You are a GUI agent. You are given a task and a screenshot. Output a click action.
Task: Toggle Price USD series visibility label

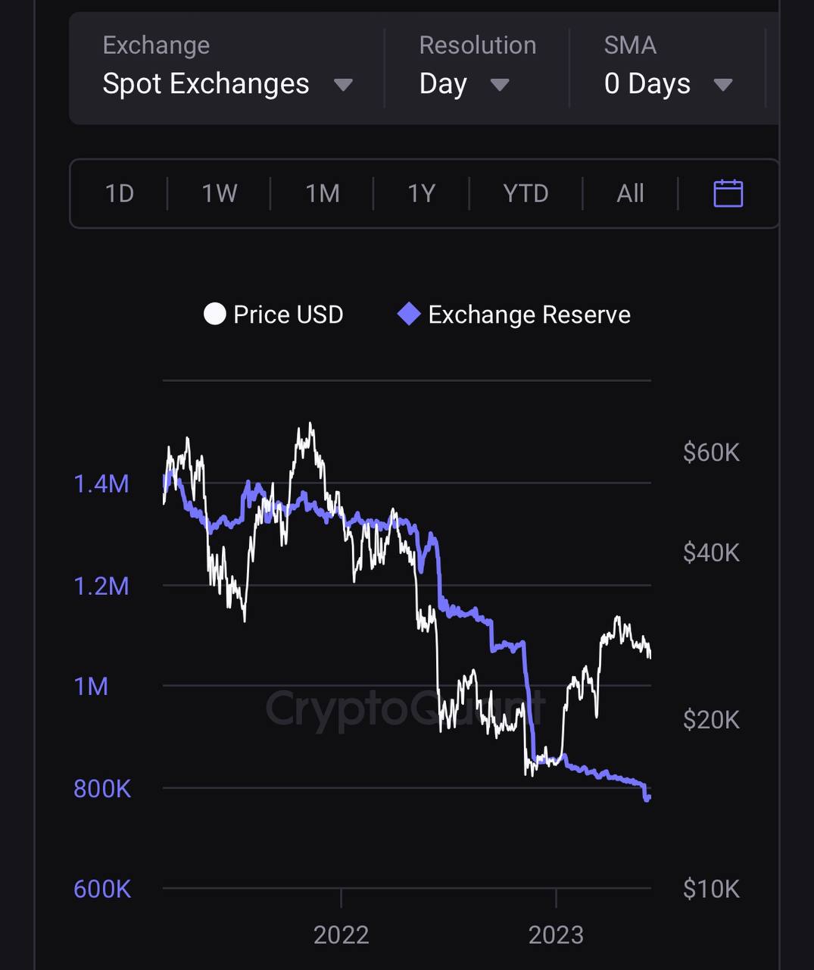pyautogui.click(x=288, y=314)
